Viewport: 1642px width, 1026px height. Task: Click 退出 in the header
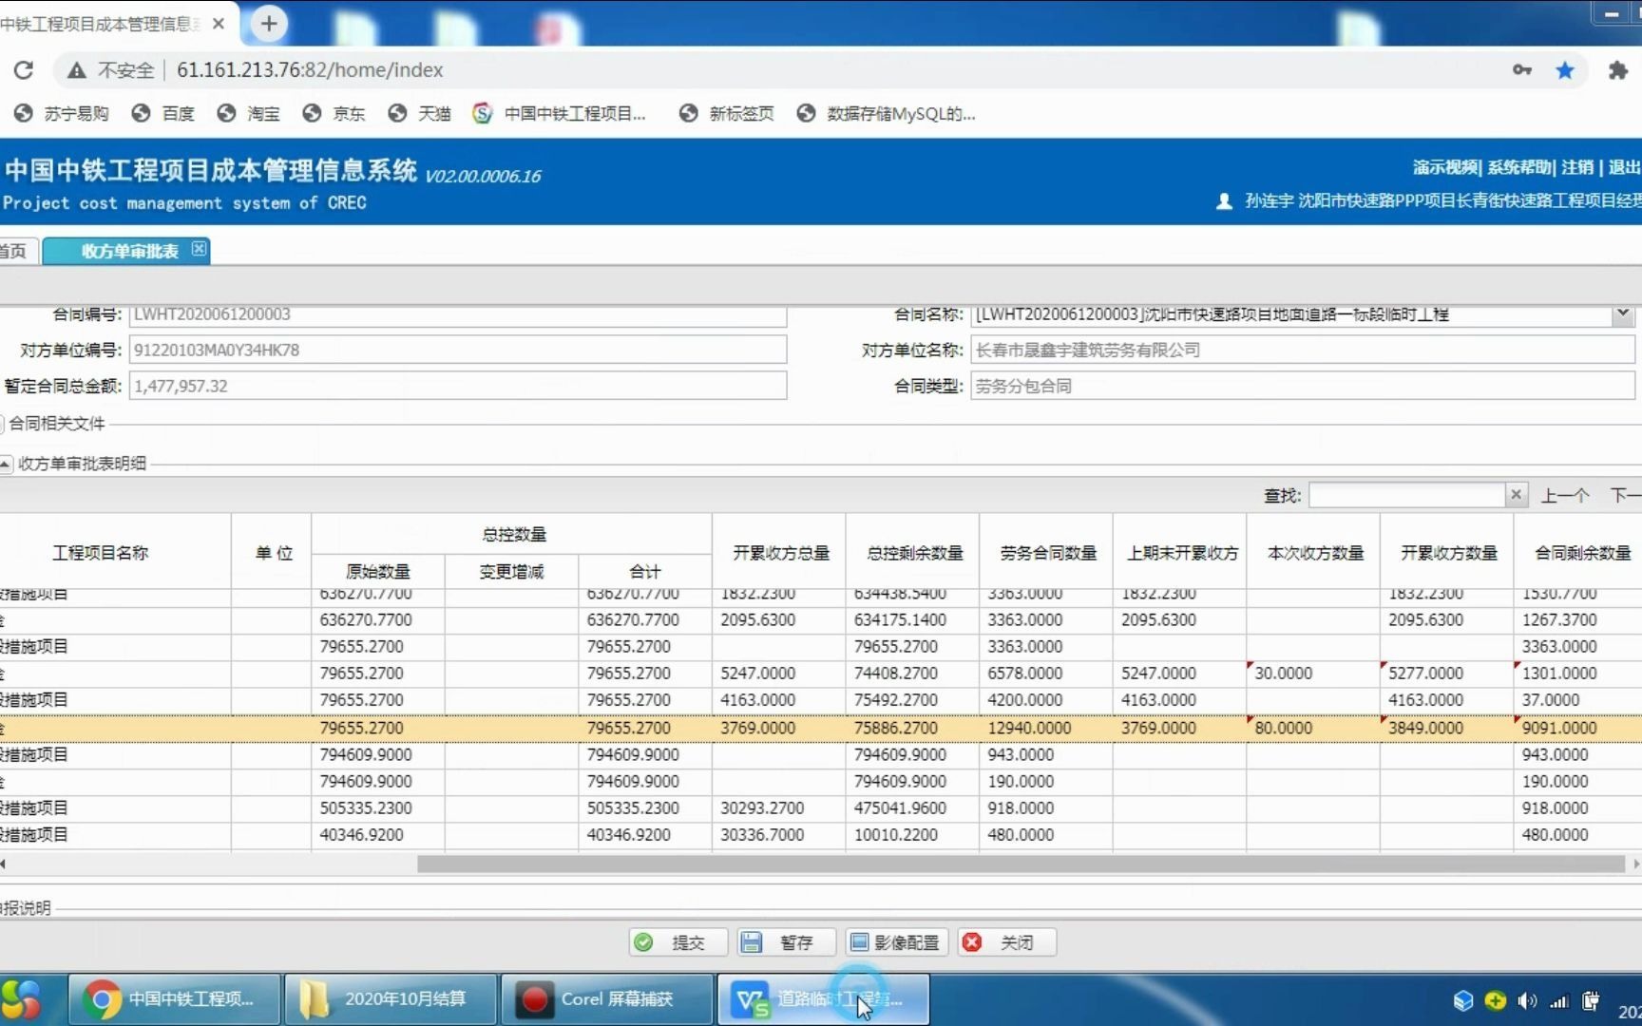1625,167
